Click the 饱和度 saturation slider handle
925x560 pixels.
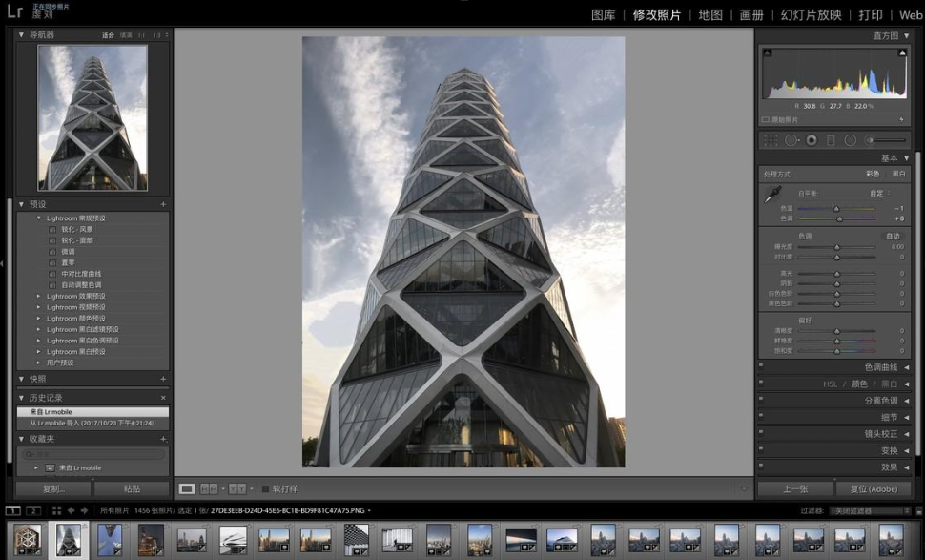click(836, 351)
